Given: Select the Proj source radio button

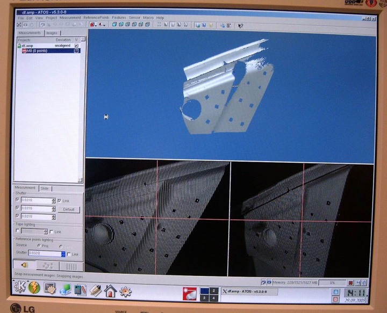Looking at the screenshot, I should click(x=39, y=246).
